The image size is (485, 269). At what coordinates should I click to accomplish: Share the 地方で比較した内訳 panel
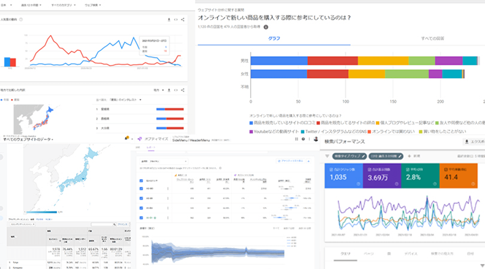(183, 90)
